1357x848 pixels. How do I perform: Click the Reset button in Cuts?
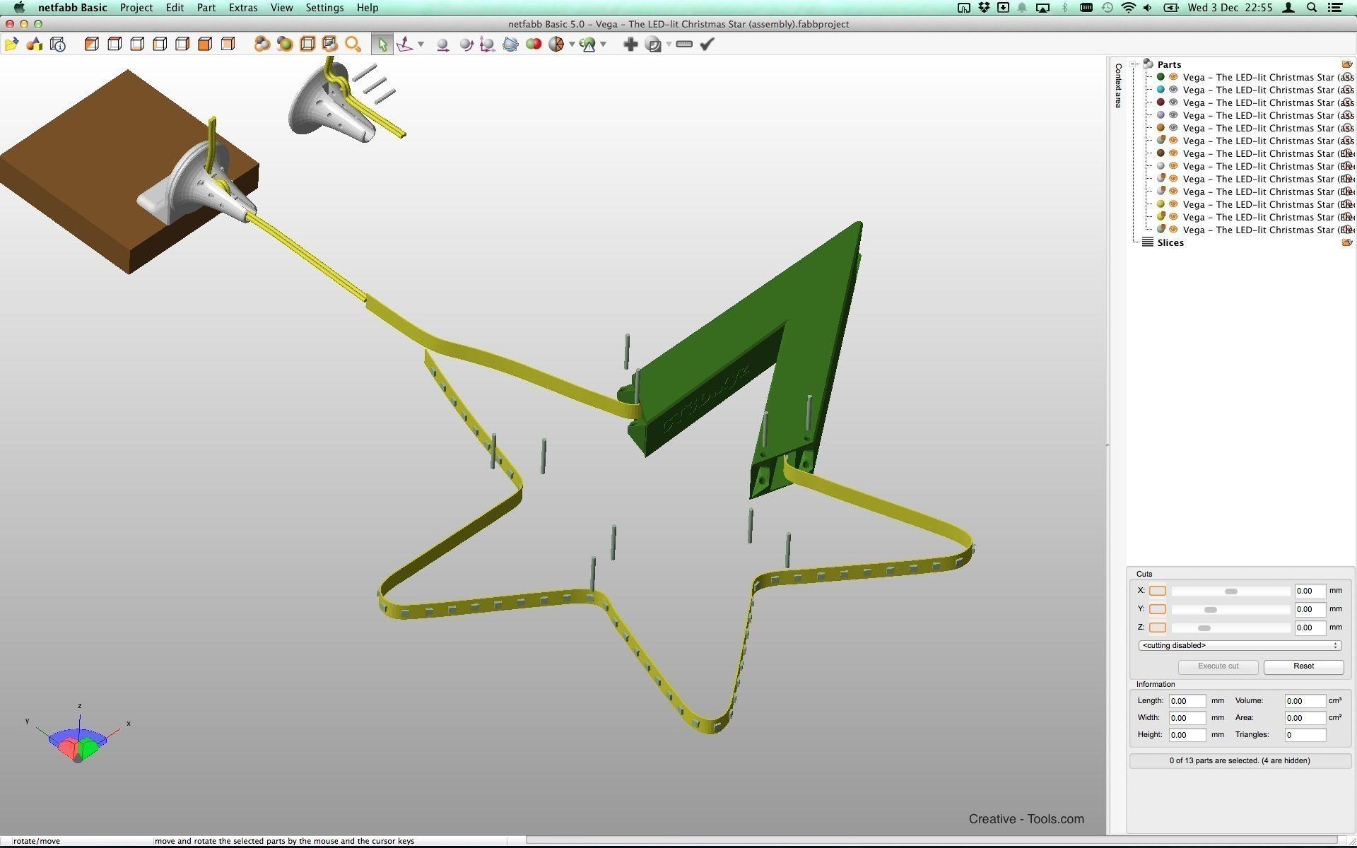(1303, 666)
